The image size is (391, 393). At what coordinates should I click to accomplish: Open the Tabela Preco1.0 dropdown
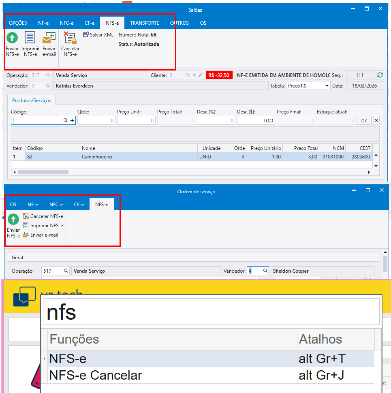(x=327, y=86)
